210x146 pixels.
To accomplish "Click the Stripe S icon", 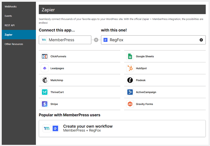I will (45, 104).
